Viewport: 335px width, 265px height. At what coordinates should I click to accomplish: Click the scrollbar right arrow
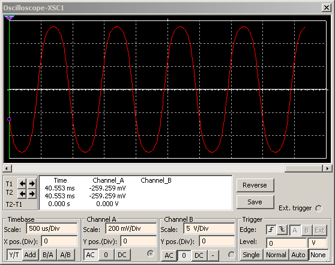click(327, 168)
